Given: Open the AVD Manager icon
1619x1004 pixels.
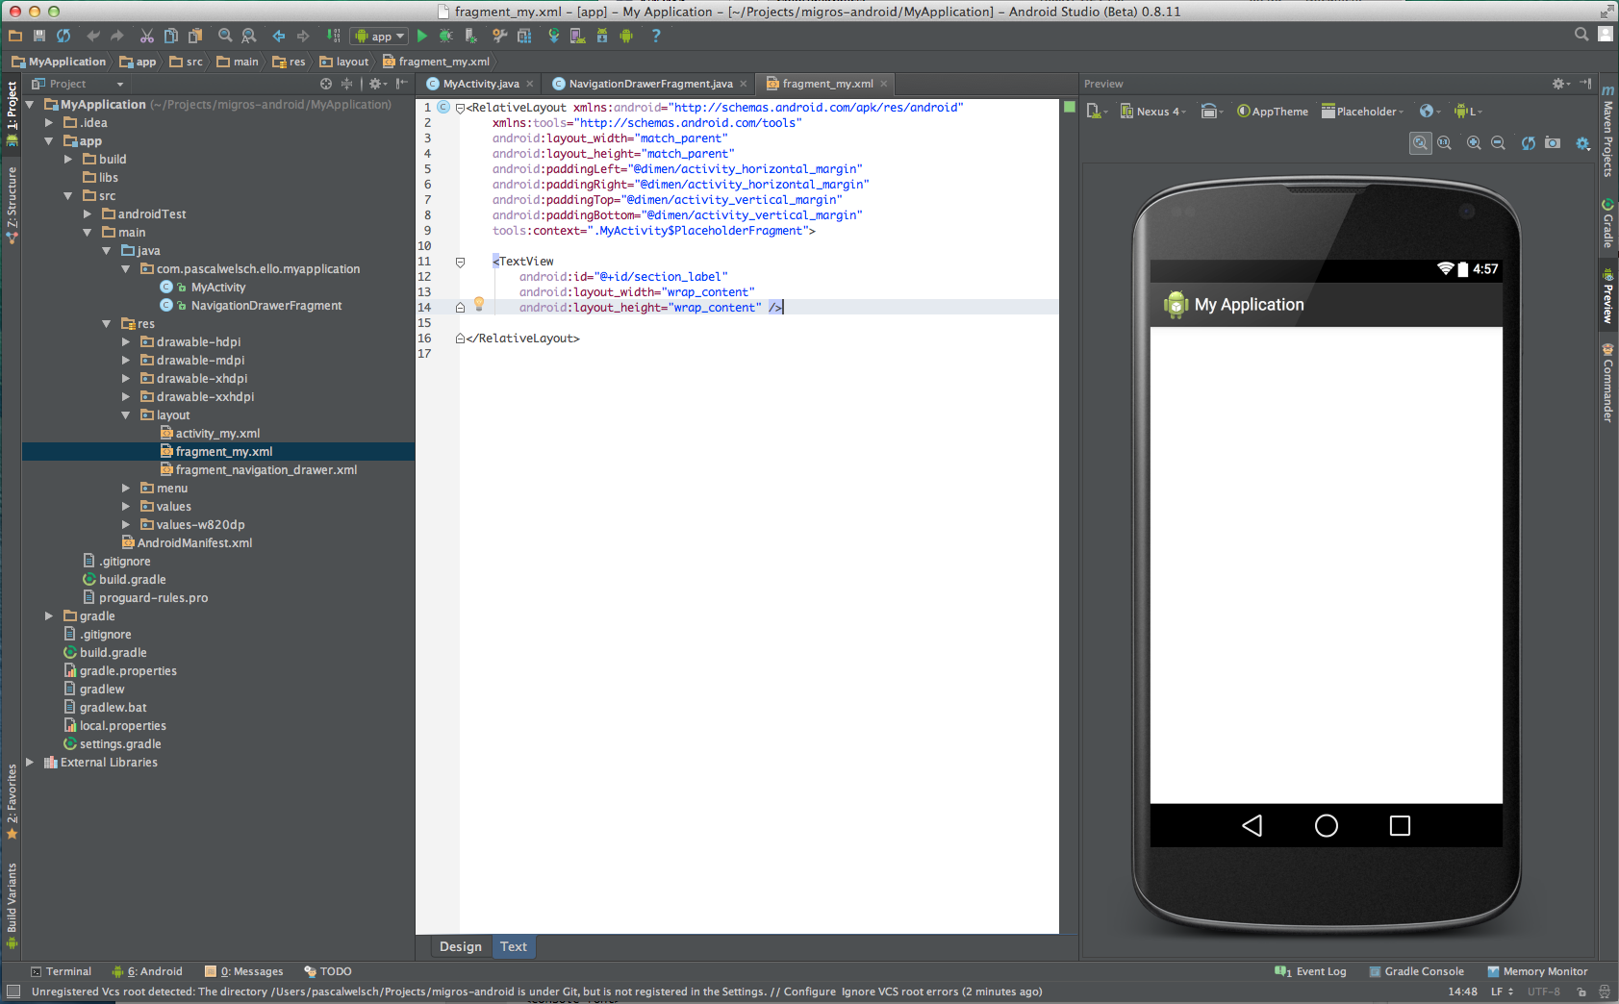Looking at the screenshot, I should [578, 36].
